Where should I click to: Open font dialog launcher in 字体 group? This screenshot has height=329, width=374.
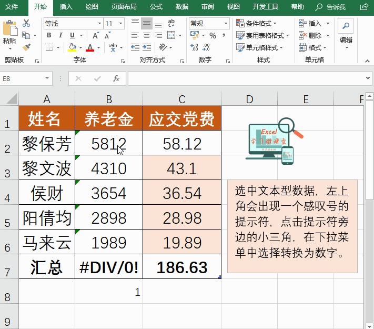123,62
